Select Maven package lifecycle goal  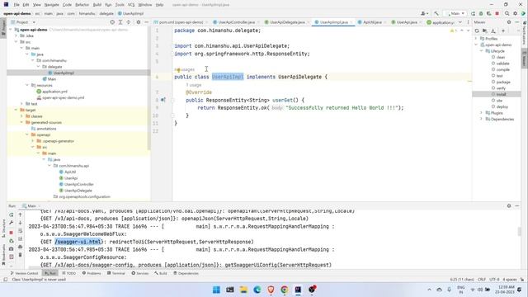[503, 82]
